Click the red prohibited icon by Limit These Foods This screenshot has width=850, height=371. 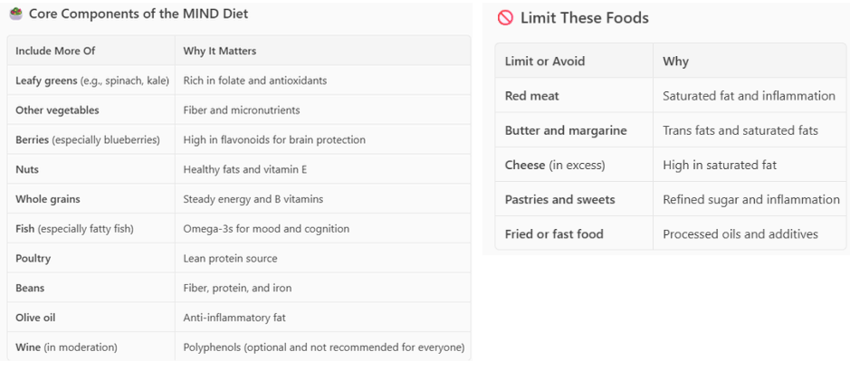(505, 18)
